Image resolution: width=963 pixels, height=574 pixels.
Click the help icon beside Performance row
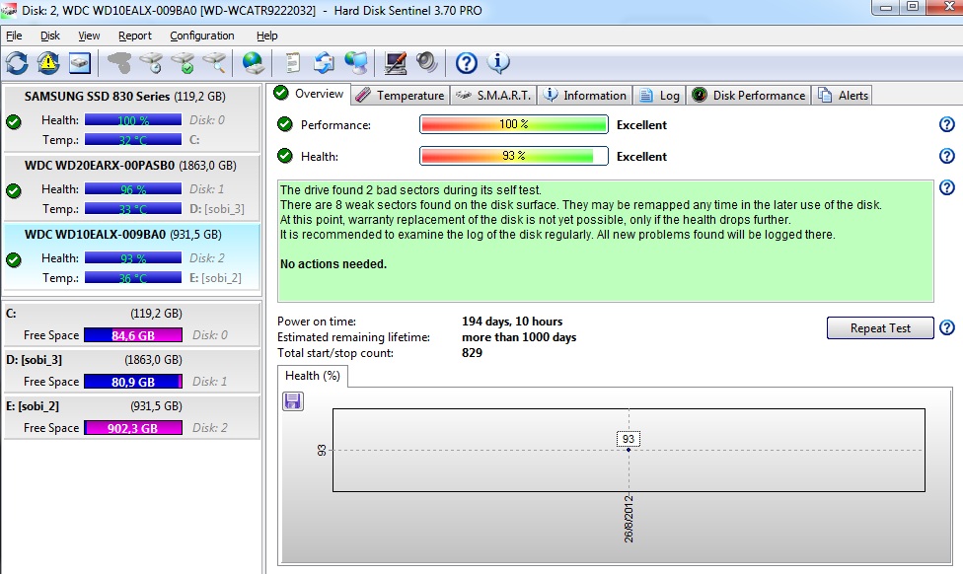coord(946,124)
